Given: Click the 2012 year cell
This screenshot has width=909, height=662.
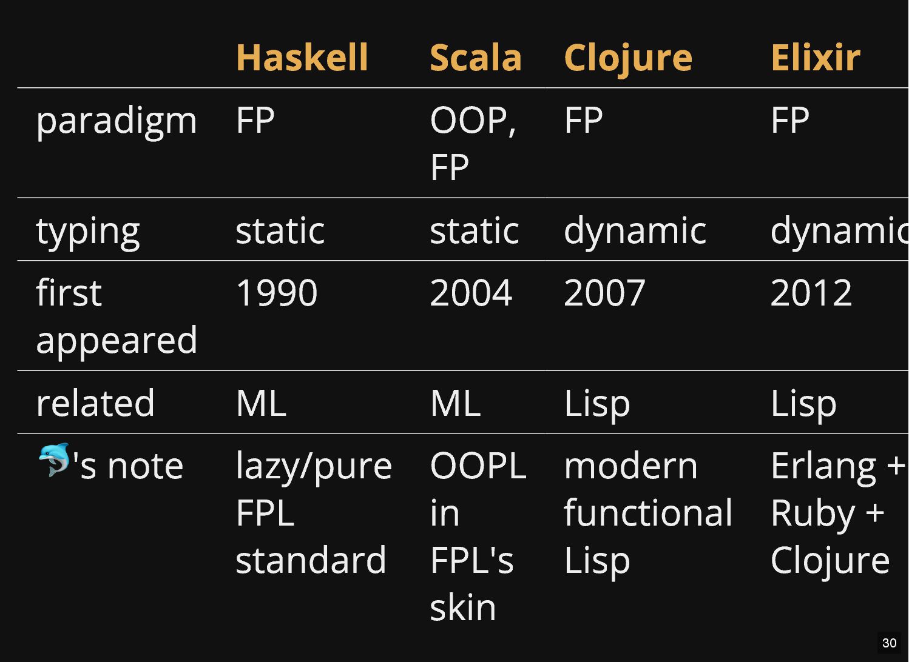Looking at the screenshot, I should click(811, 293).
